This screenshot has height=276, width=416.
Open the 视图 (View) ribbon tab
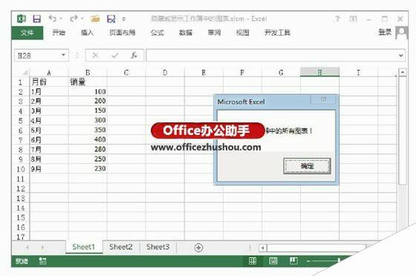coord(242,33)
